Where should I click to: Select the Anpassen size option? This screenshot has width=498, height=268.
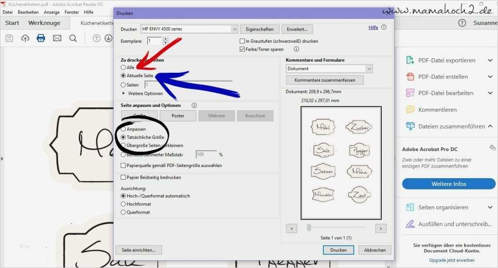tap(123, 129)
